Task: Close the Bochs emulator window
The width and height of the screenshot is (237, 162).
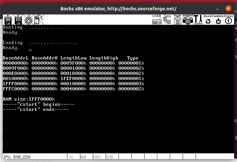Action: tap(228, 8)
